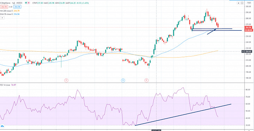The image size is (254, 131).
Task: Click the open price value 237.00
Action: pyautogui.click(x=40, y=3)
